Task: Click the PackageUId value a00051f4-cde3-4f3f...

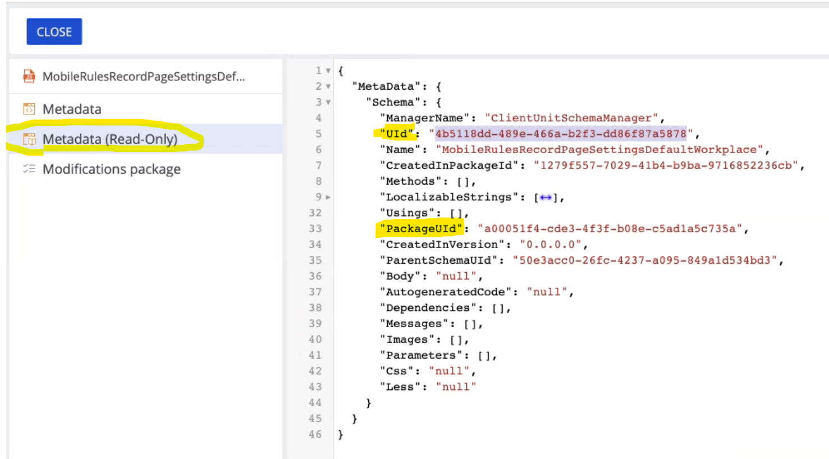Action: (x=610, y=228)
